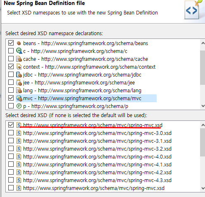Viewport: 205px width, 197px height.
Task: Select the spring-mvc-4.0.xsd URL text
Action: coord(97,157)
